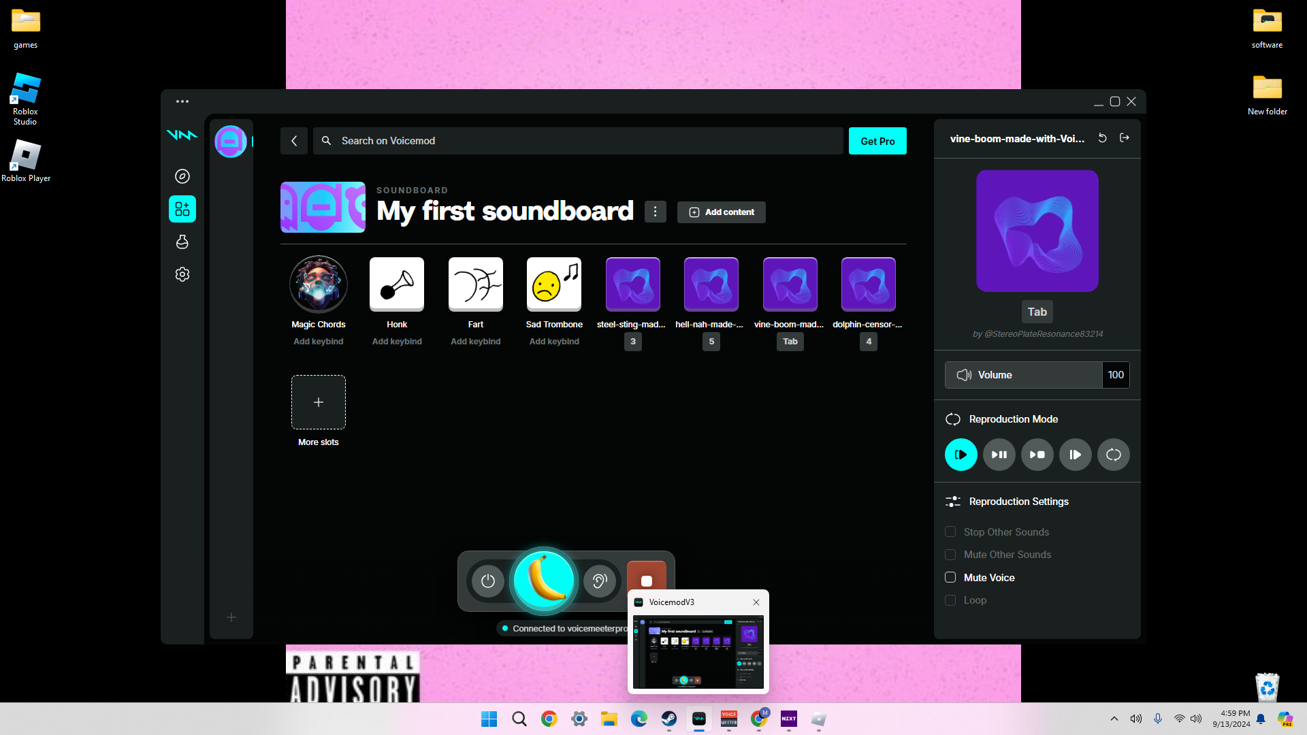Change the Tab keybind in the details panel
Screen dimensions: 1307x735
1037,312
